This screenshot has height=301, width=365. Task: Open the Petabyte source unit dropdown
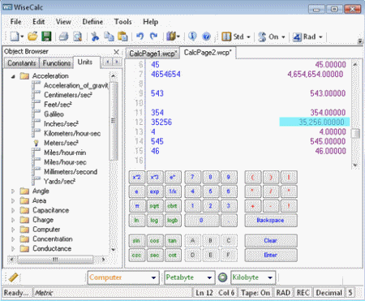click(x=209, y=277)
